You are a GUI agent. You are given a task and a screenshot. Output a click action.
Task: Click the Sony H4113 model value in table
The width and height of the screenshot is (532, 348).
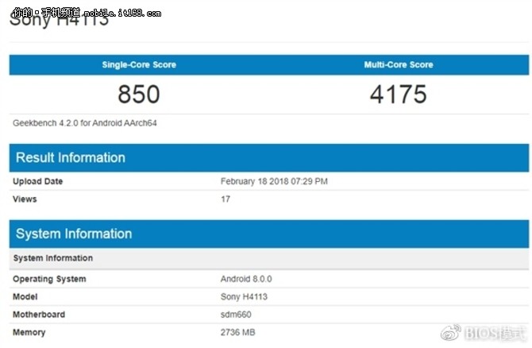244,296
